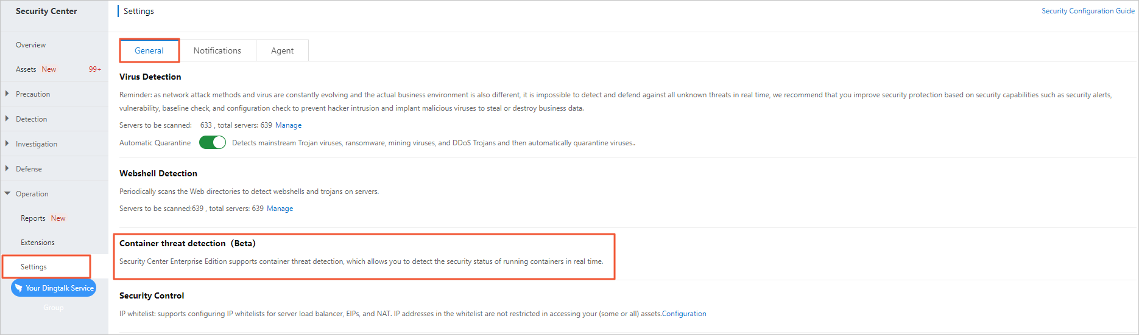Open Extensions under Operation
This screenshot has height=335, width=1139.
tap(38, 243)
